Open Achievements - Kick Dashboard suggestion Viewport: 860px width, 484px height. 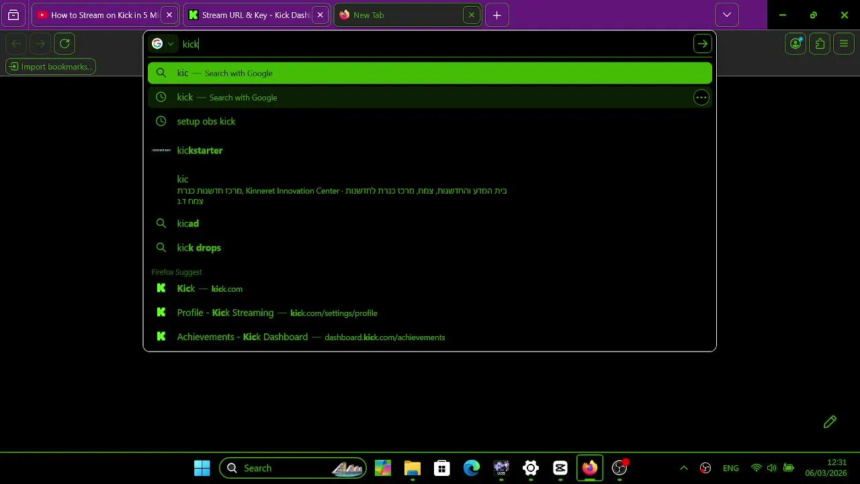430,337
